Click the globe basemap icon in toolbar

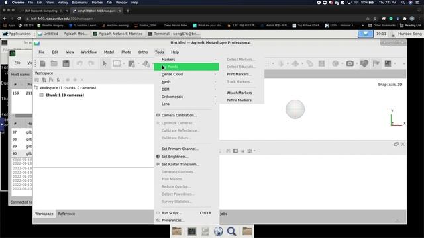pyautogui.click(x=335, y=63)
